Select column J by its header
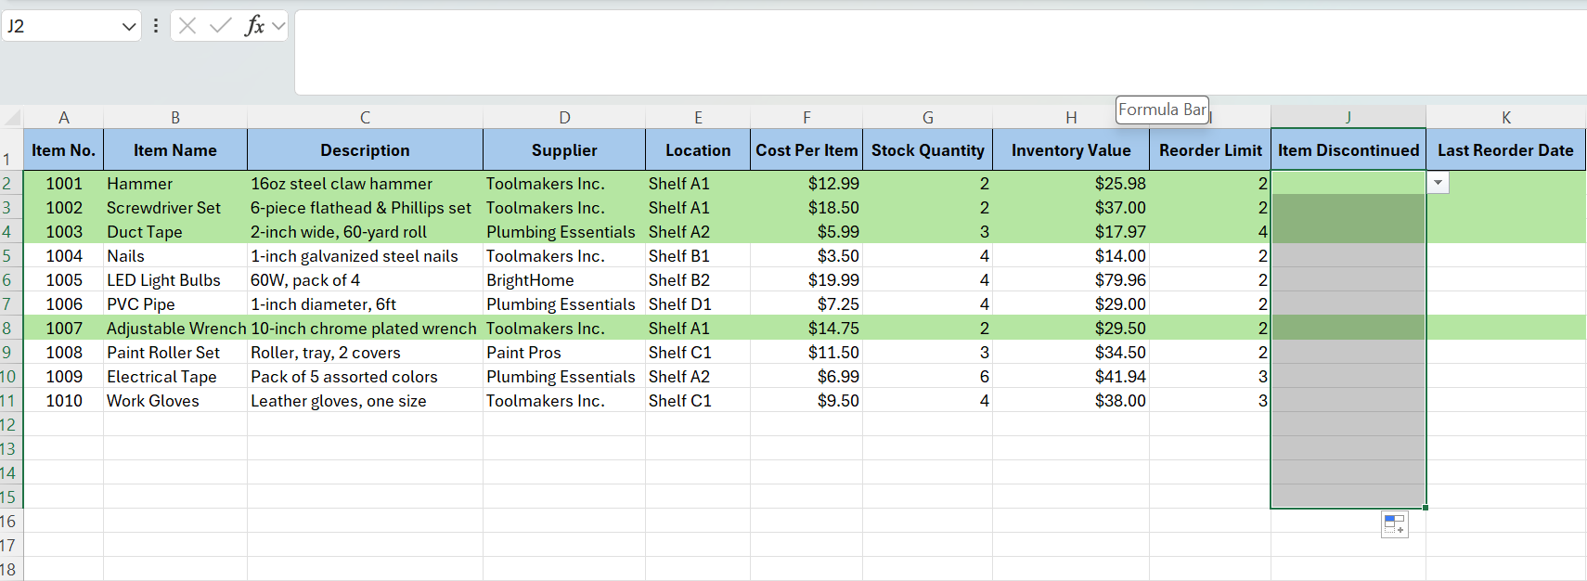The width and height of the screenshot is (1587, 581). coord(1348,118)
